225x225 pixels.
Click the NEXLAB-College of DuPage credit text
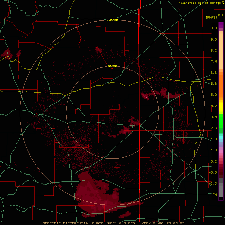click(x=201, y=3)
